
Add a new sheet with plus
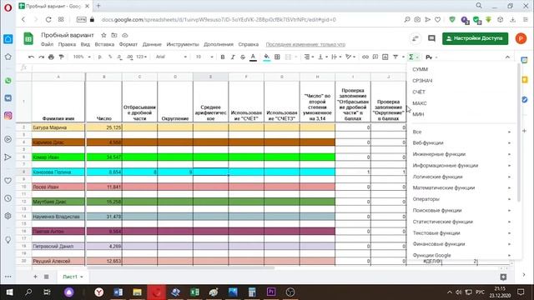[35, 277]
